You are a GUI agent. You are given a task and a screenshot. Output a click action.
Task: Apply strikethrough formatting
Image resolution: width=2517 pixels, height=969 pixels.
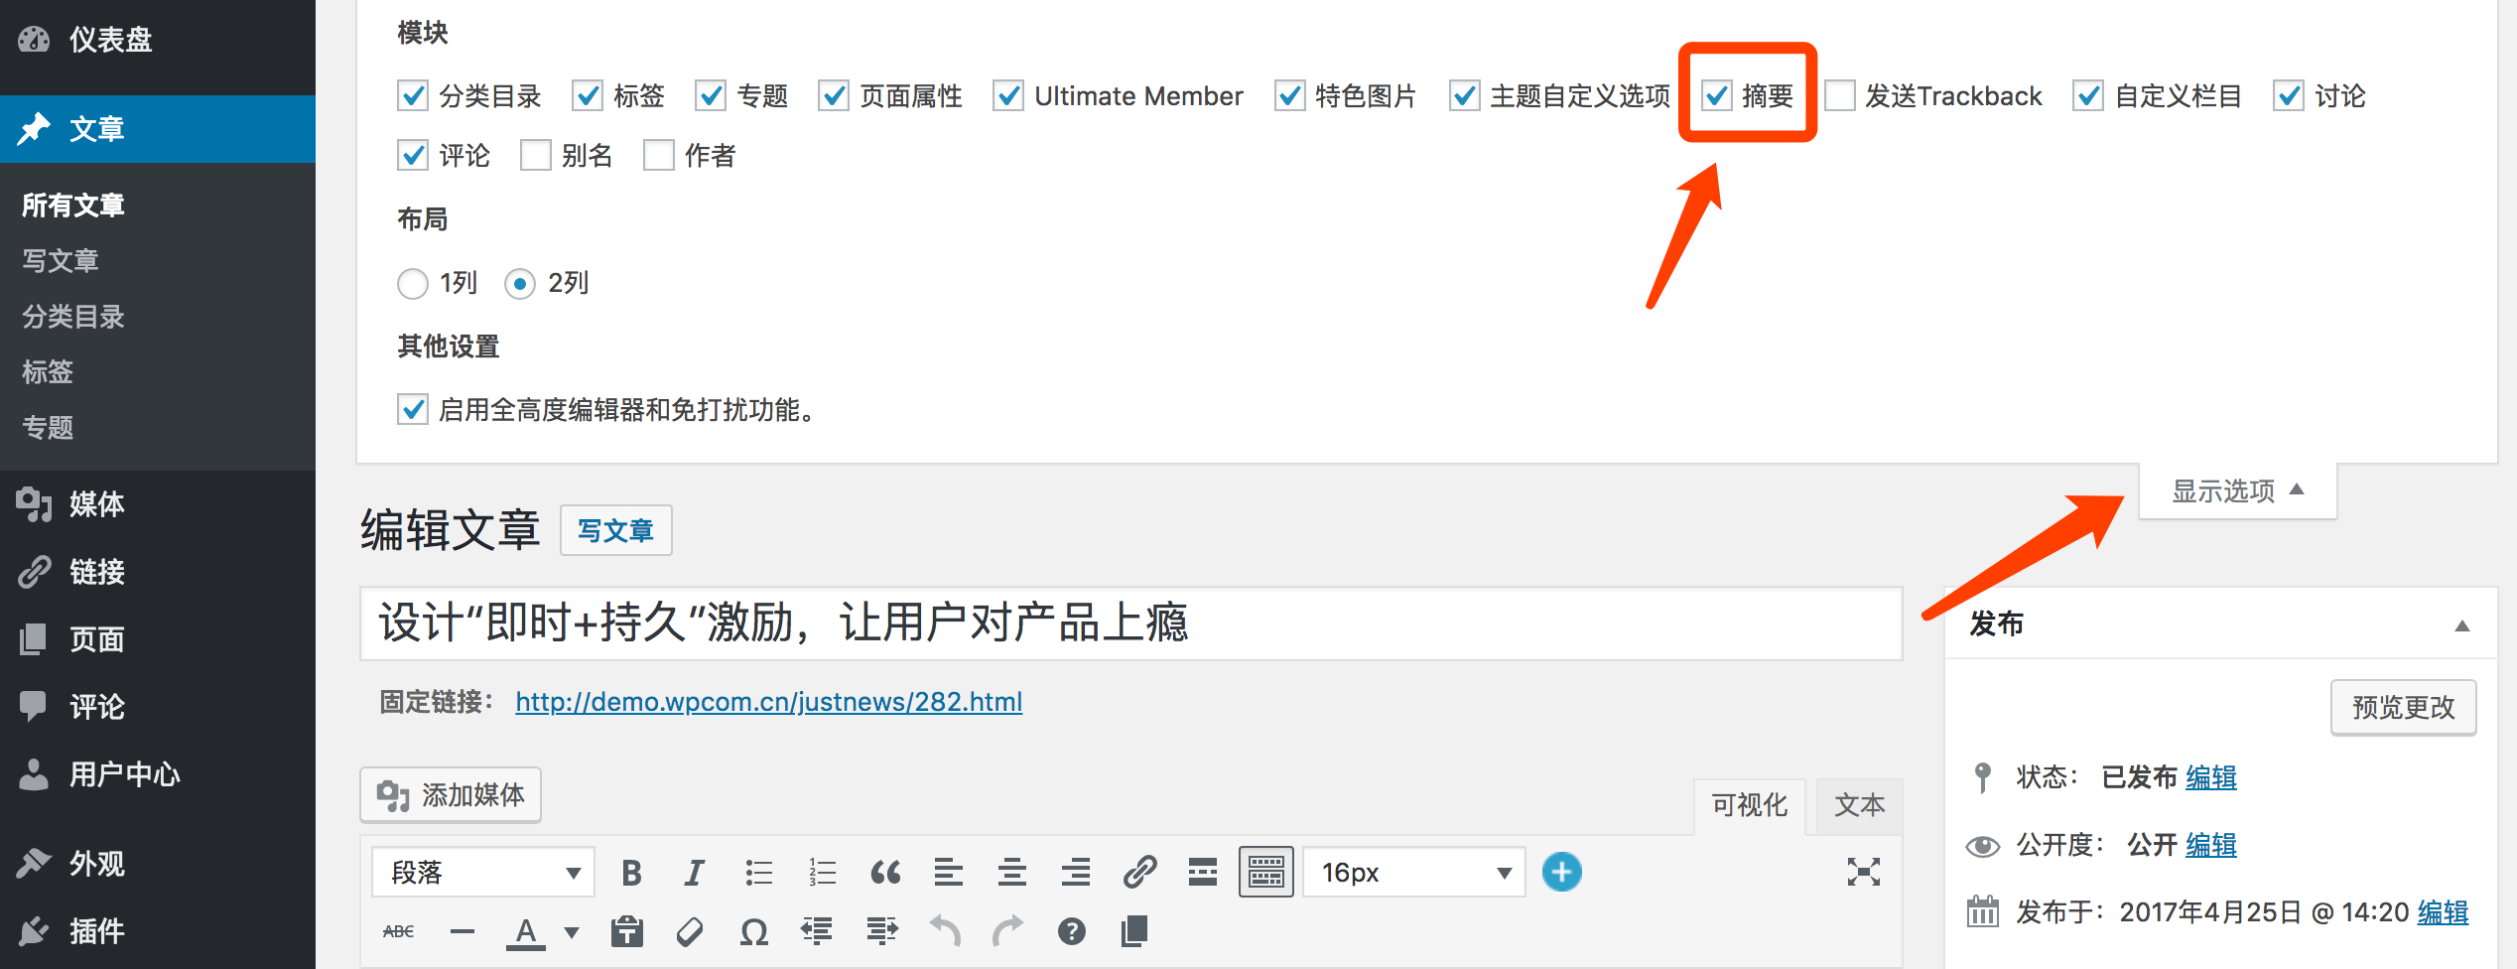399,931
